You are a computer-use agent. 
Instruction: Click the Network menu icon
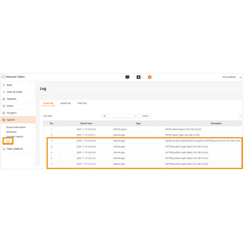[4, 99]
